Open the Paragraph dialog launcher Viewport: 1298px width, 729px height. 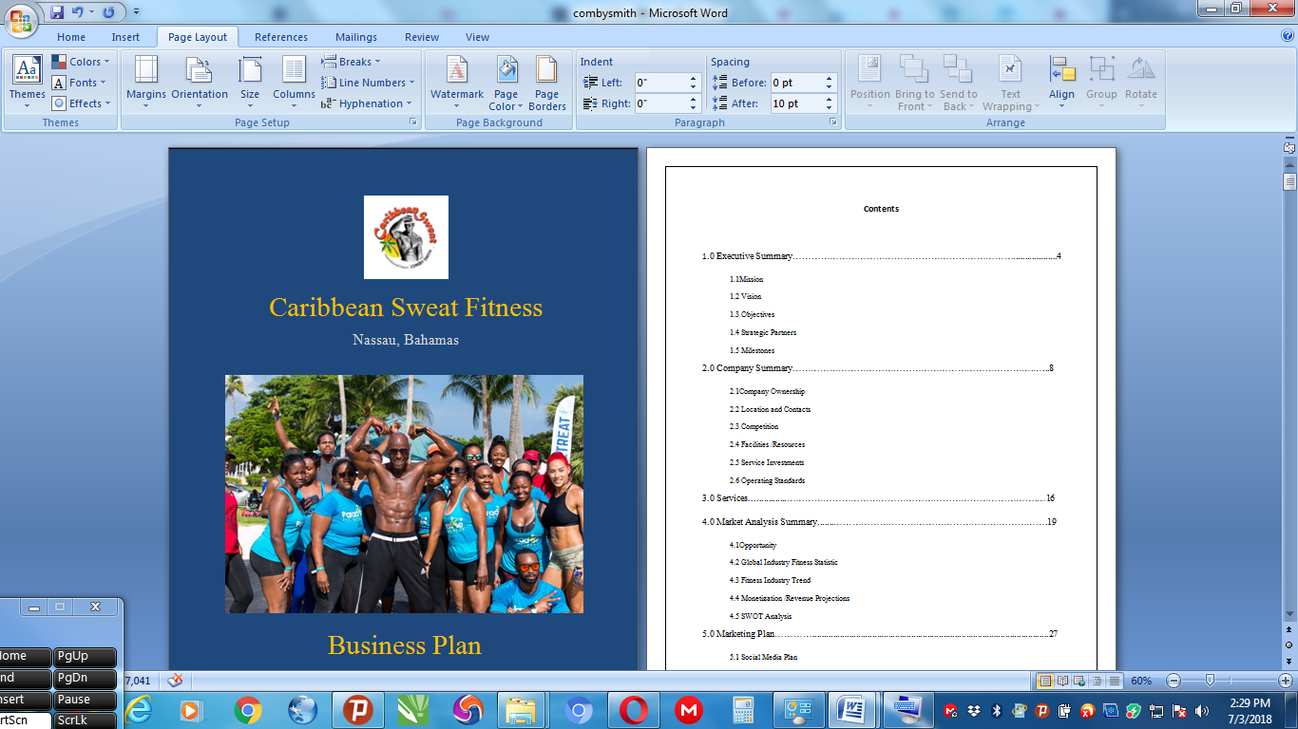[832, 122]
